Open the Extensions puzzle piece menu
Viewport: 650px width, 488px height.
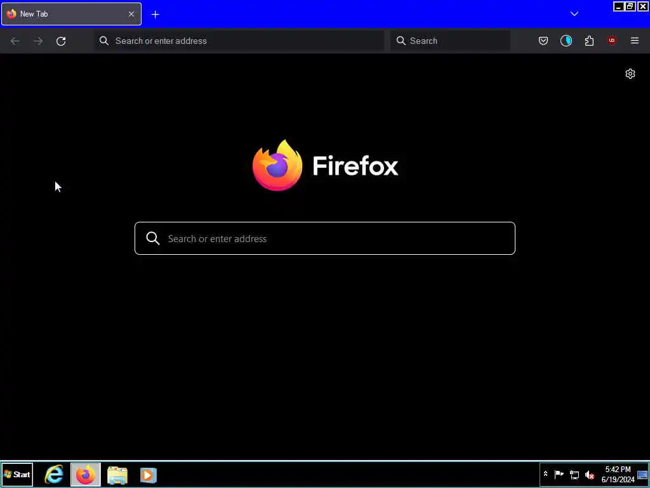click(589, 41)
